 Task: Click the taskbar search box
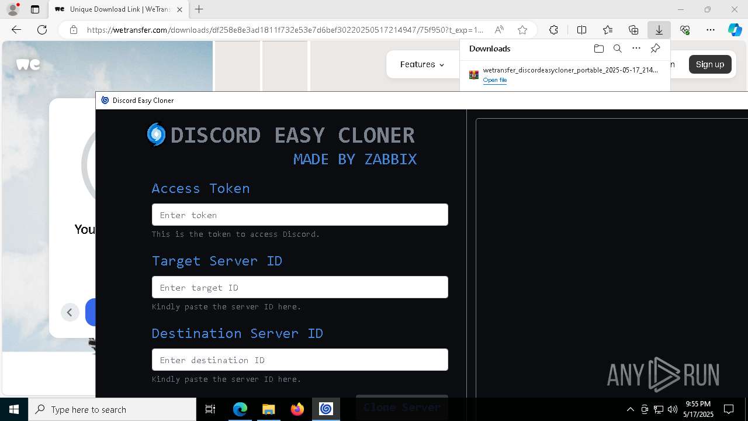(112, 409)
